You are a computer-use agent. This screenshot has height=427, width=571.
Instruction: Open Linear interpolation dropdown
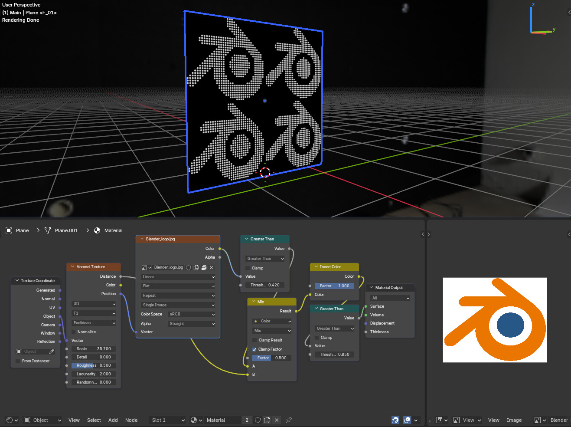[x=178, y=277]
